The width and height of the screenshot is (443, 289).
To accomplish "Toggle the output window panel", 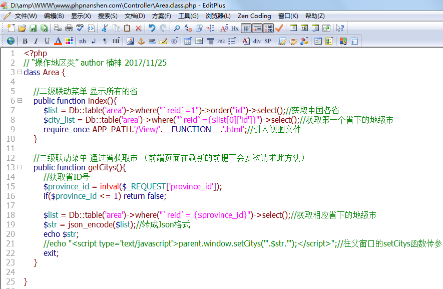I will tap(315, 28).
